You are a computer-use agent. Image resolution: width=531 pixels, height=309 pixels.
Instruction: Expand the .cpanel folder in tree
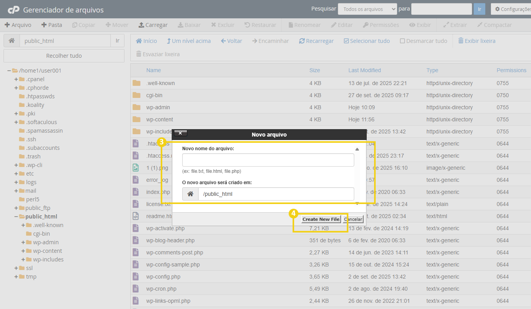click(x=16, y=79)
